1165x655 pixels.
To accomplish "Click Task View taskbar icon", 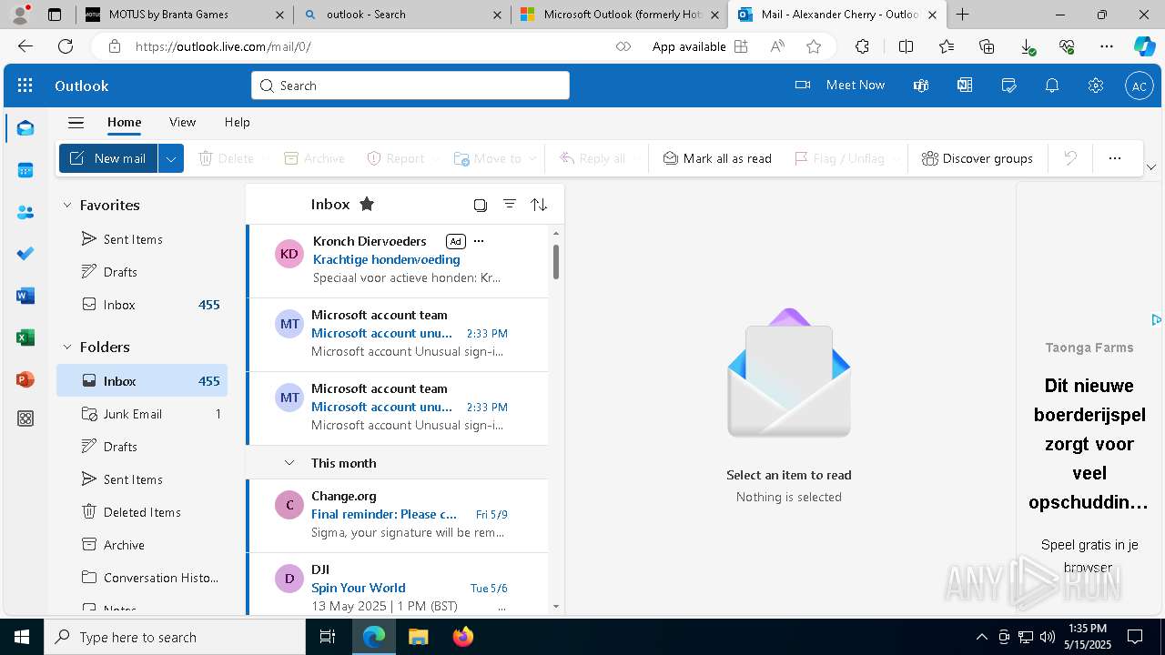I will point(328,637).
